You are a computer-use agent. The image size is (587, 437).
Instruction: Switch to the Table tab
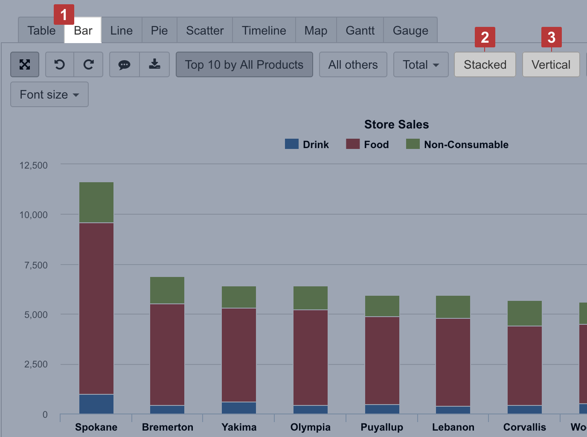click(41, 30)
